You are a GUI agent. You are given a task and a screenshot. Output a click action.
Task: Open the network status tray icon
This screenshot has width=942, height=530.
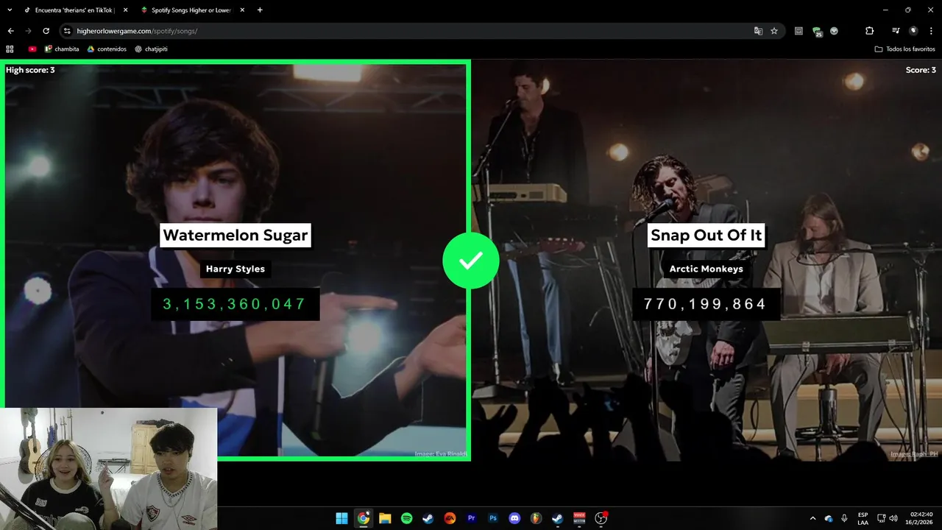pos(882,518)
